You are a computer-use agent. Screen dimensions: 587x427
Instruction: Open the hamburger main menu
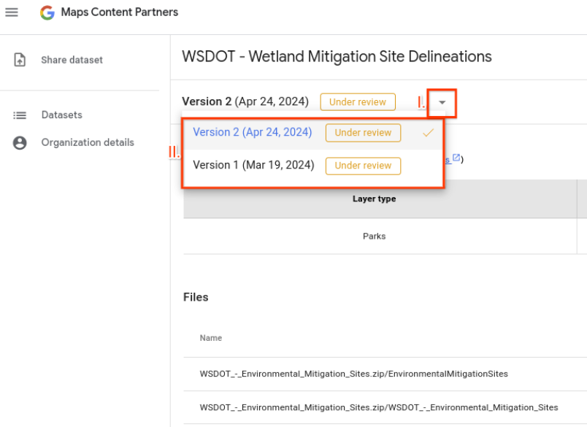coord(12,12)
